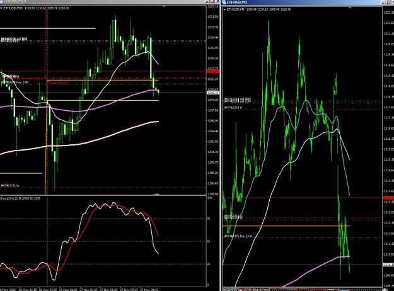Click the 1196.60 value on M15 price scale
The width and height of the screenshot is (394, 291).
click(213, 183)
